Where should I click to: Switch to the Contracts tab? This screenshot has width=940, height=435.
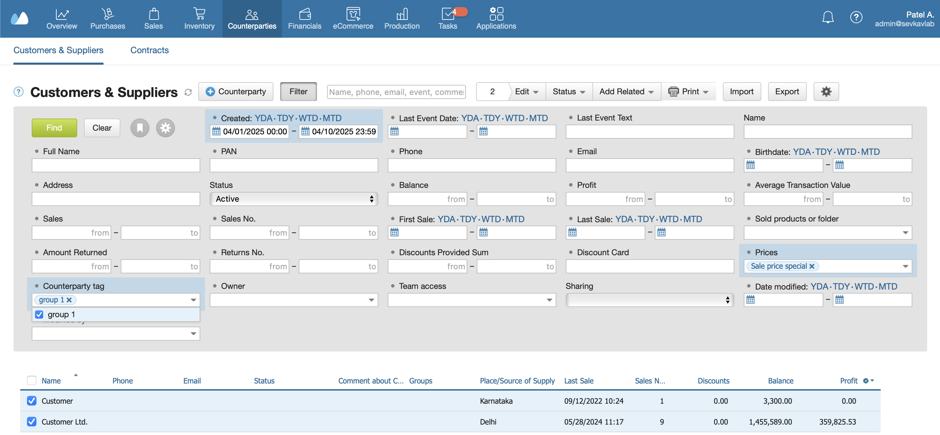pyautogui.click(x=149, y=50)
